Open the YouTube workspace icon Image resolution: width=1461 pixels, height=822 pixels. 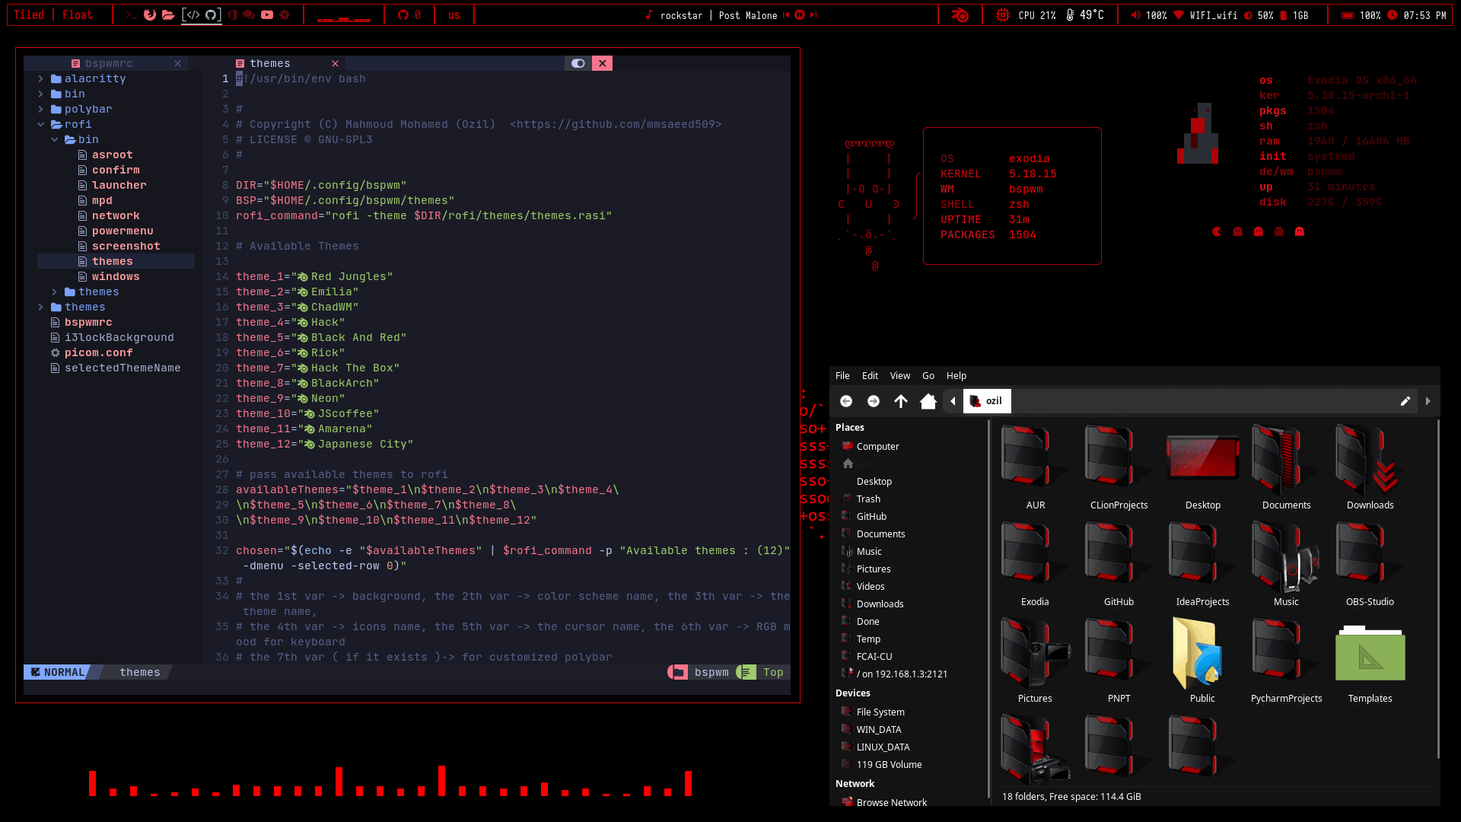click(x=267, y=15)
